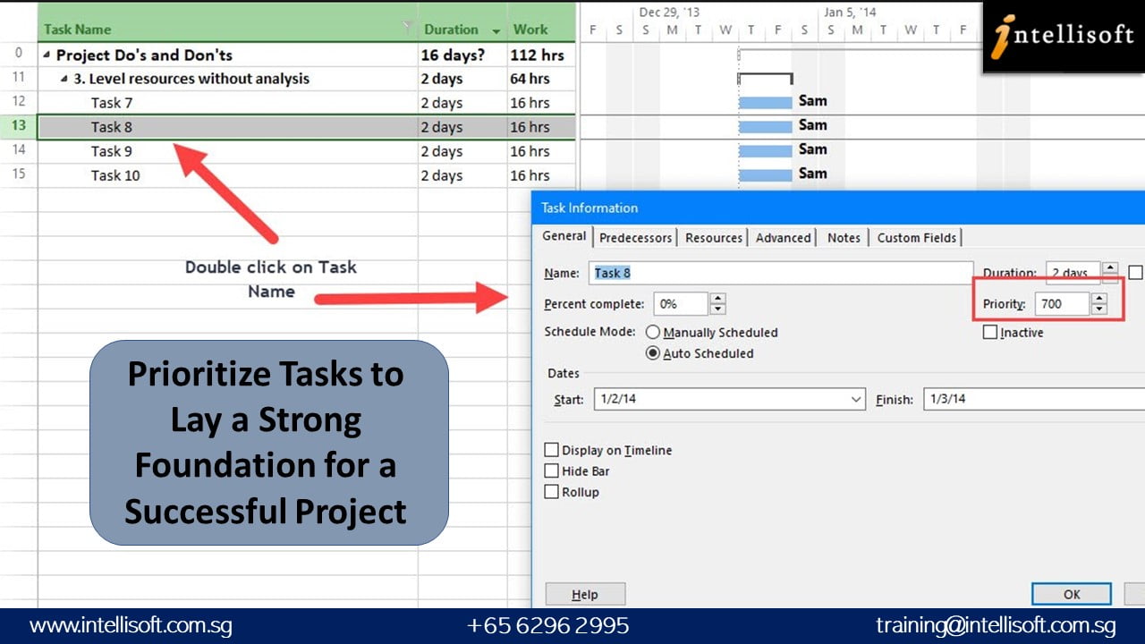
Task: Increase Percent complete with the spinner
Action: pos(716,298)
